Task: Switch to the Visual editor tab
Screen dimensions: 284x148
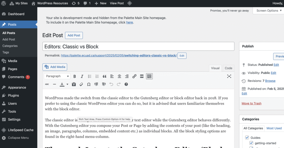Action: pyautogui.click(x=215, y=68)
